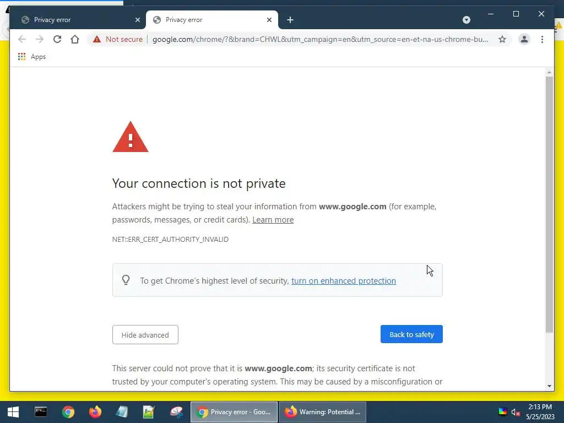Bookmark this page with the star
Screen dimensions: 564x423
point(502,39)
